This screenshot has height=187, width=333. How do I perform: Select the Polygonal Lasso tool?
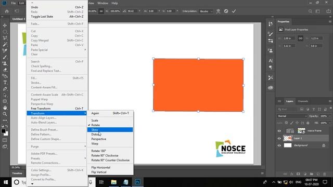click(x=5, y=38)
